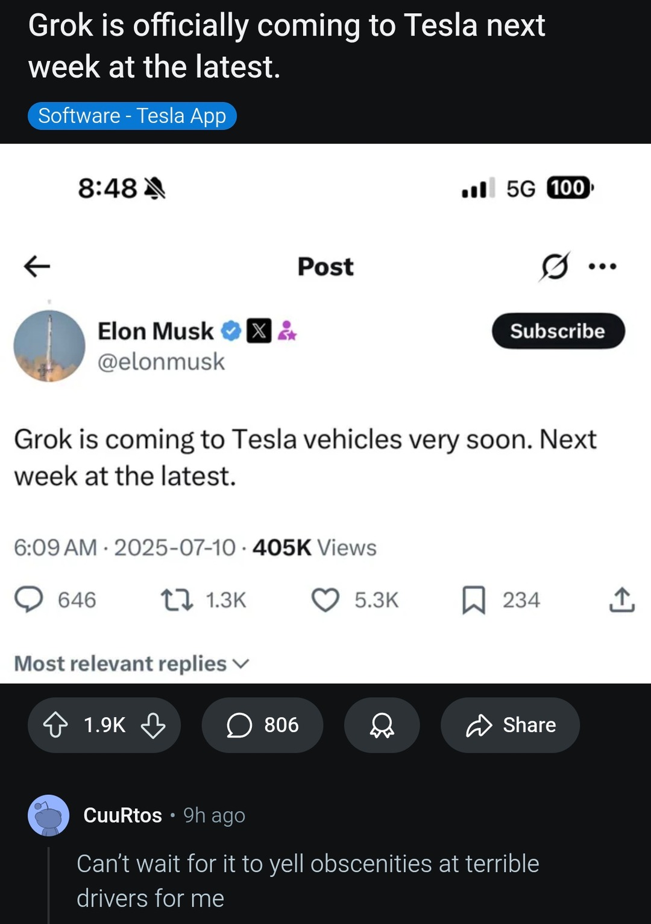Like Elon Musk's post via the heart icon
Viewport: 651px width, 924px height.
pos(326,599)
